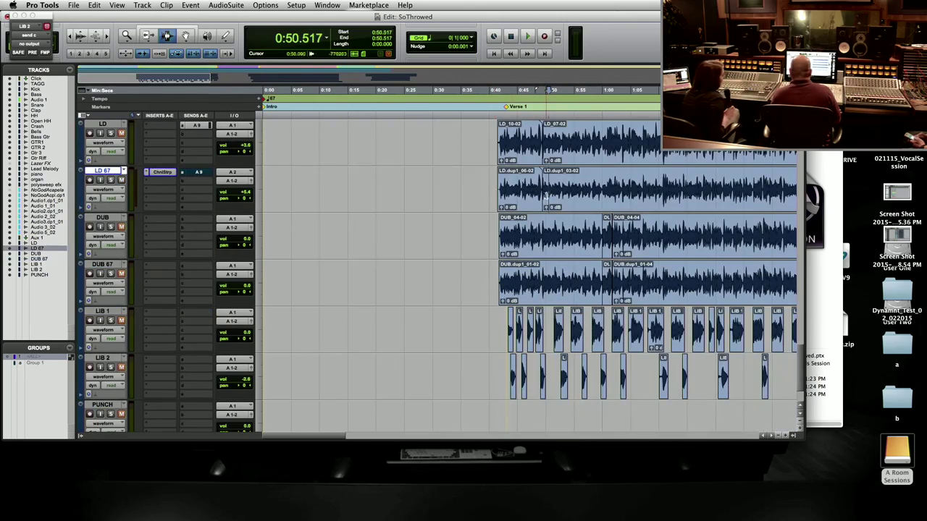The width and height of the screenshot is (927, 521).
Task: Toggle input monitoring on LIB 1
Action: tap(101, 321)
